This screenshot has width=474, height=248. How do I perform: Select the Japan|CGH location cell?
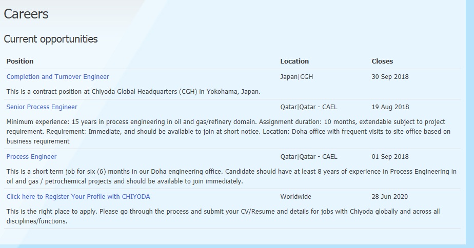click(297, 77)
